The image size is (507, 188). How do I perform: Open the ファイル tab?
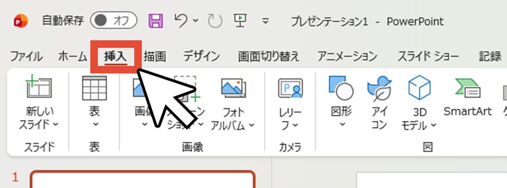[26, 56]
